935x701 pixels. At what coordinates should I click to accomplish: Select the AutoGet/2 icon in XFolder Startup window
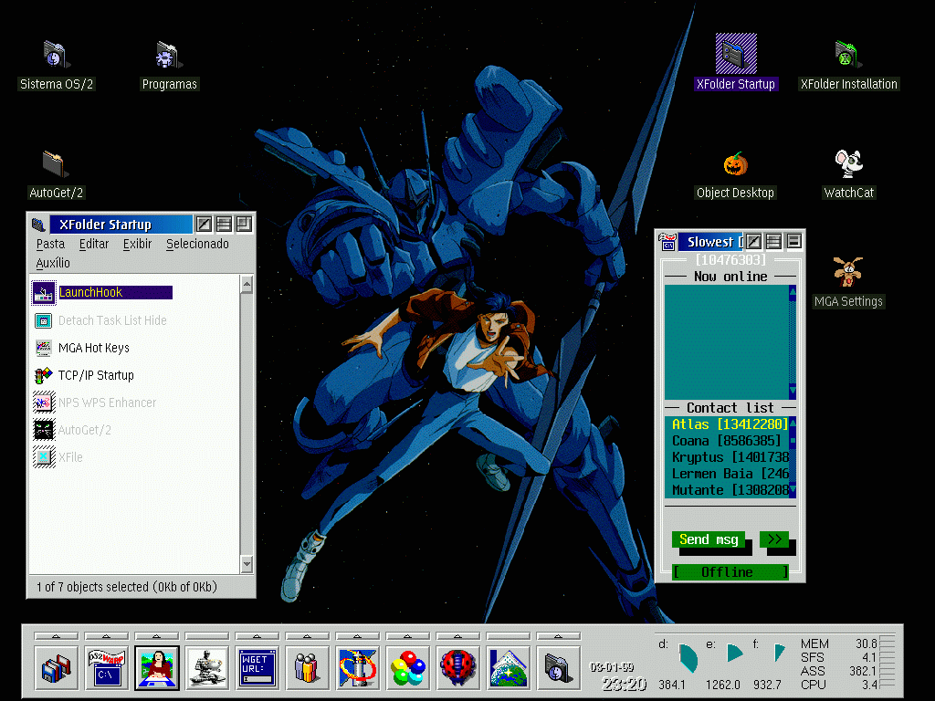tap(44, 431)
